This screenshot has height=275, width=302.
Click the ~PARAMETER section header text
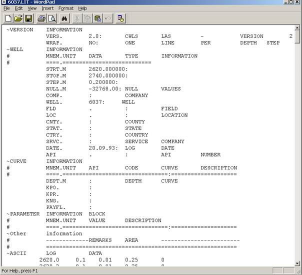click(x=23, y=214)
